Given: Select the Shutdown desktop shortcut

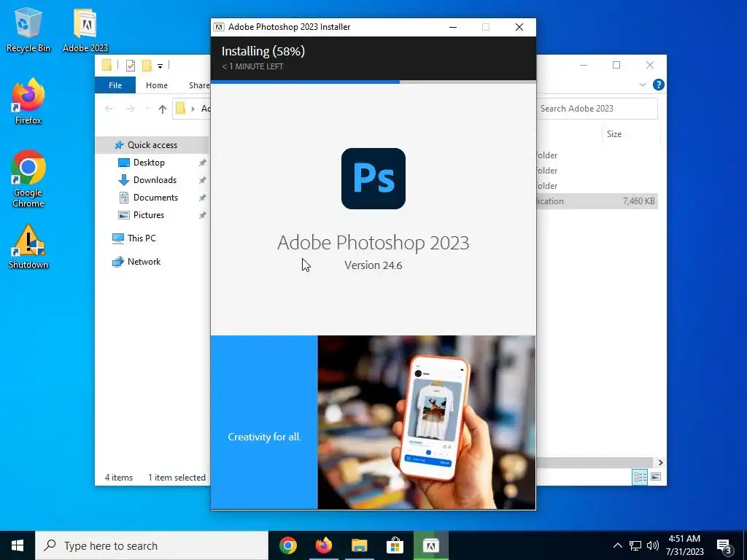Looking at the screenshot, I should click(28, 246).
